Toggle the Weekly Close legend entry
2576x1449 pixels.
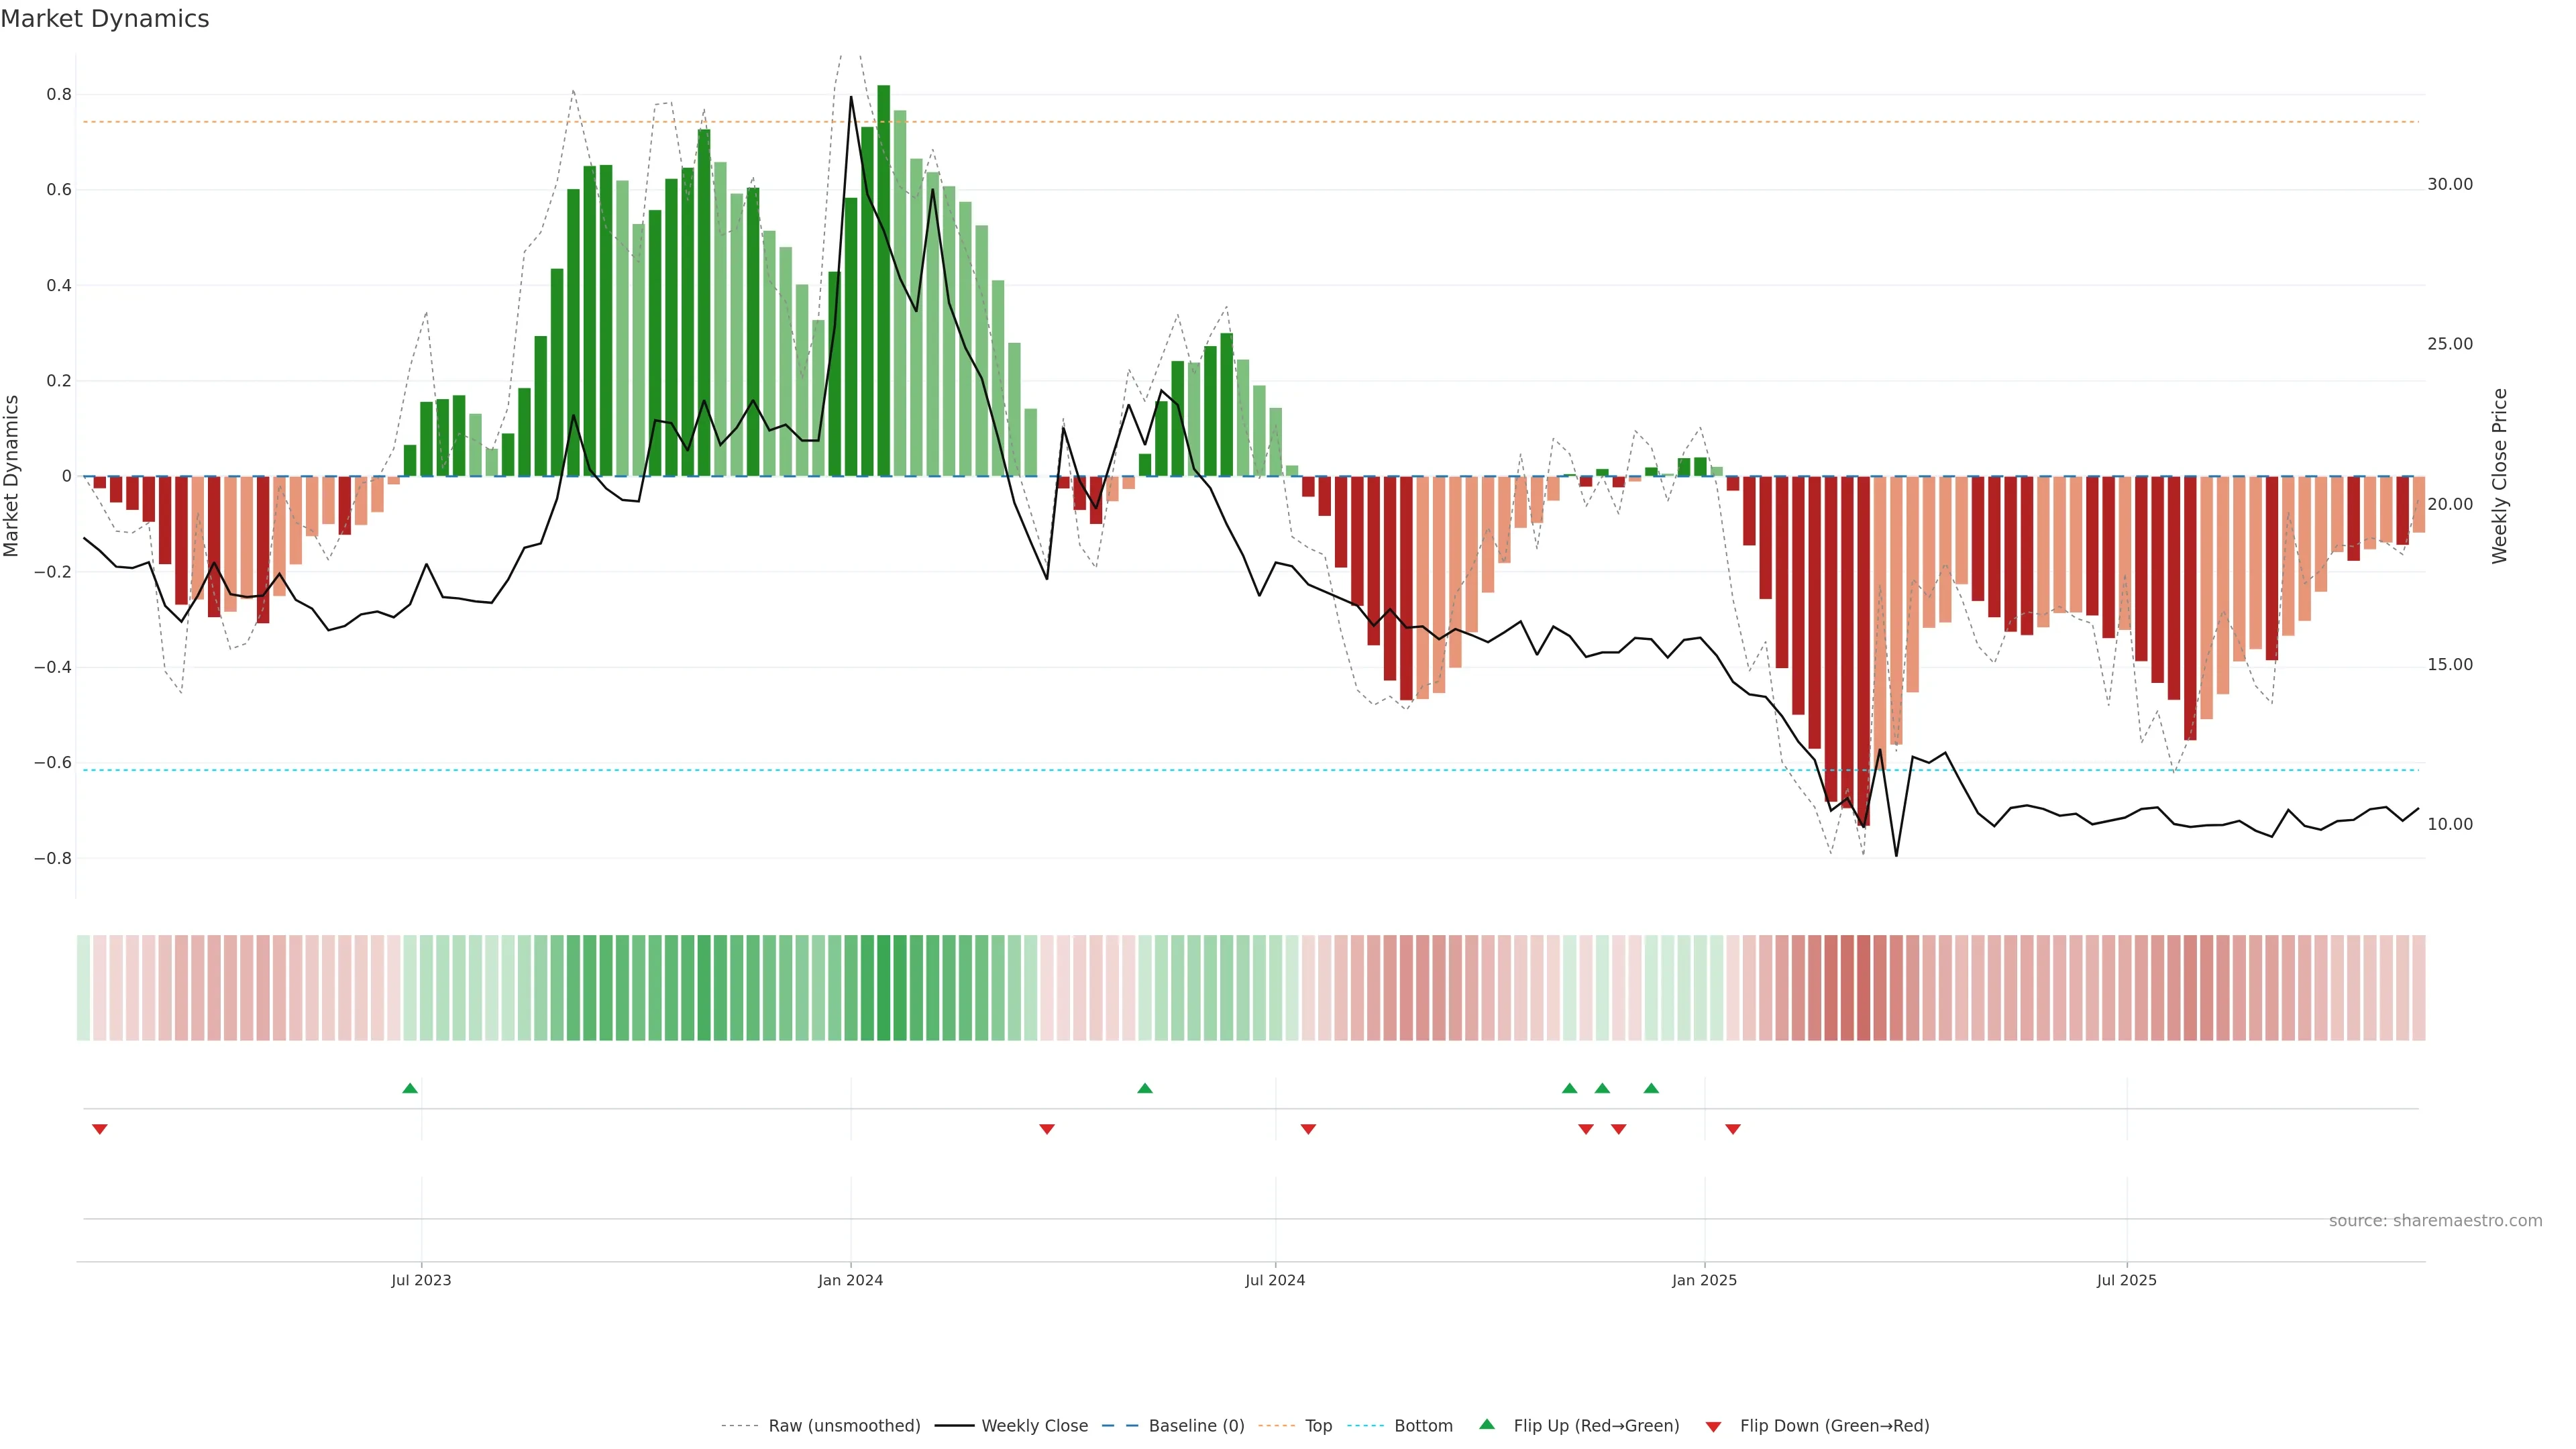click(x=1034, y=1426)
